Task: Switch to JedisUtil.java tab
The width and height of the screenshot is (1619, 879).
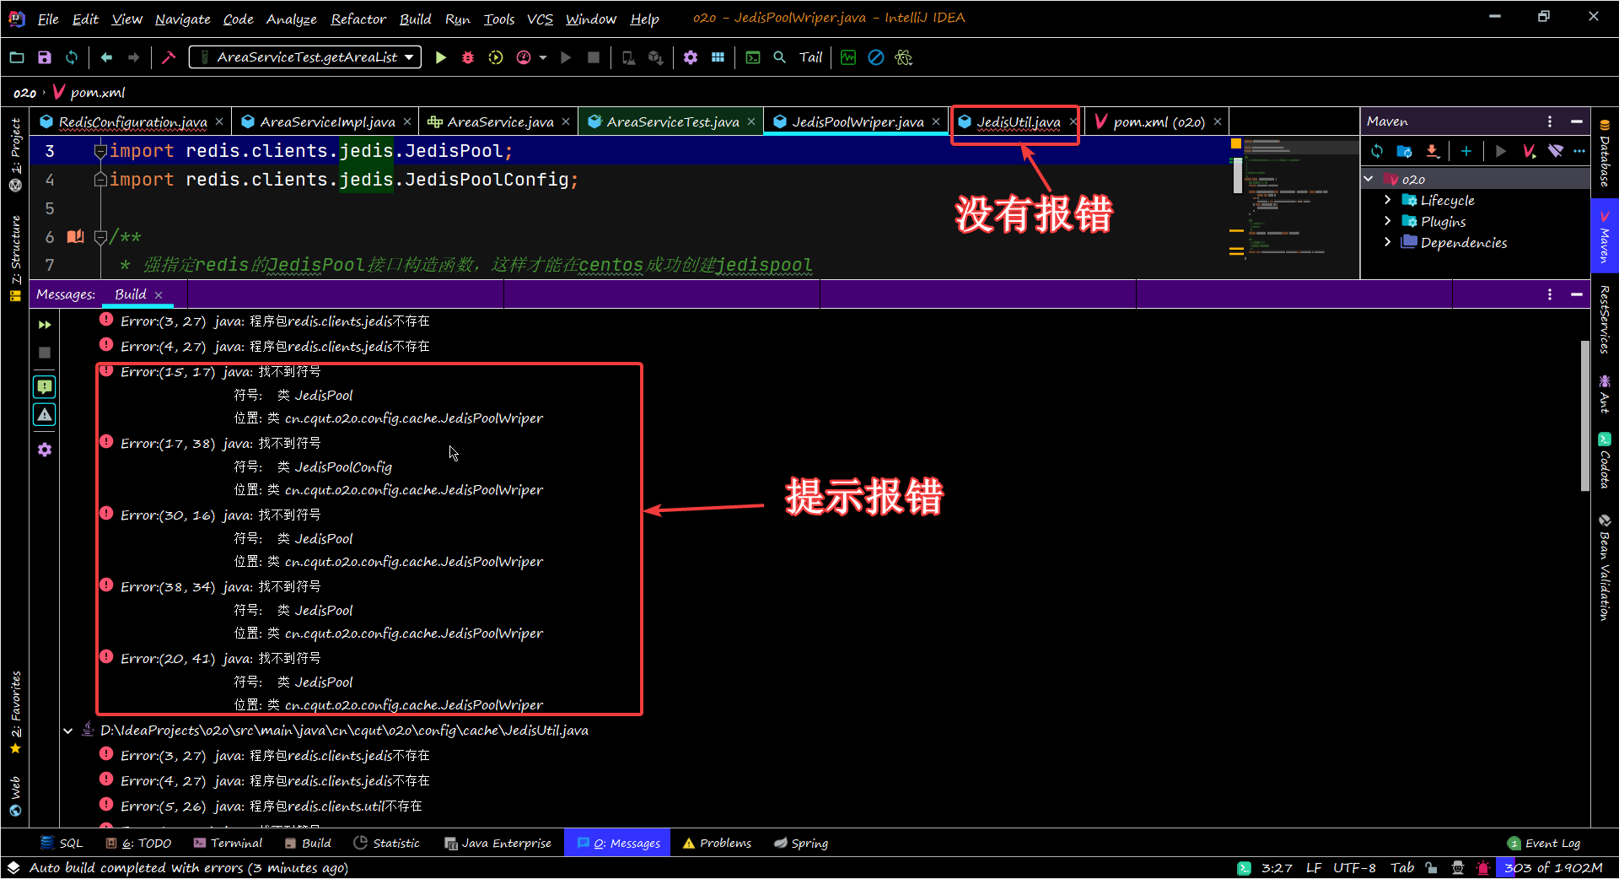Action: click(x=1018, y=121)
